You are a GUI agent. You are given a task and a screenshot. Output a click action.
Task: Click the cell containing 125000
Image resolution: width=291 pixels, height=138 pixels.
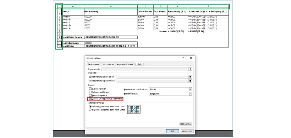(x=145, y=17)
